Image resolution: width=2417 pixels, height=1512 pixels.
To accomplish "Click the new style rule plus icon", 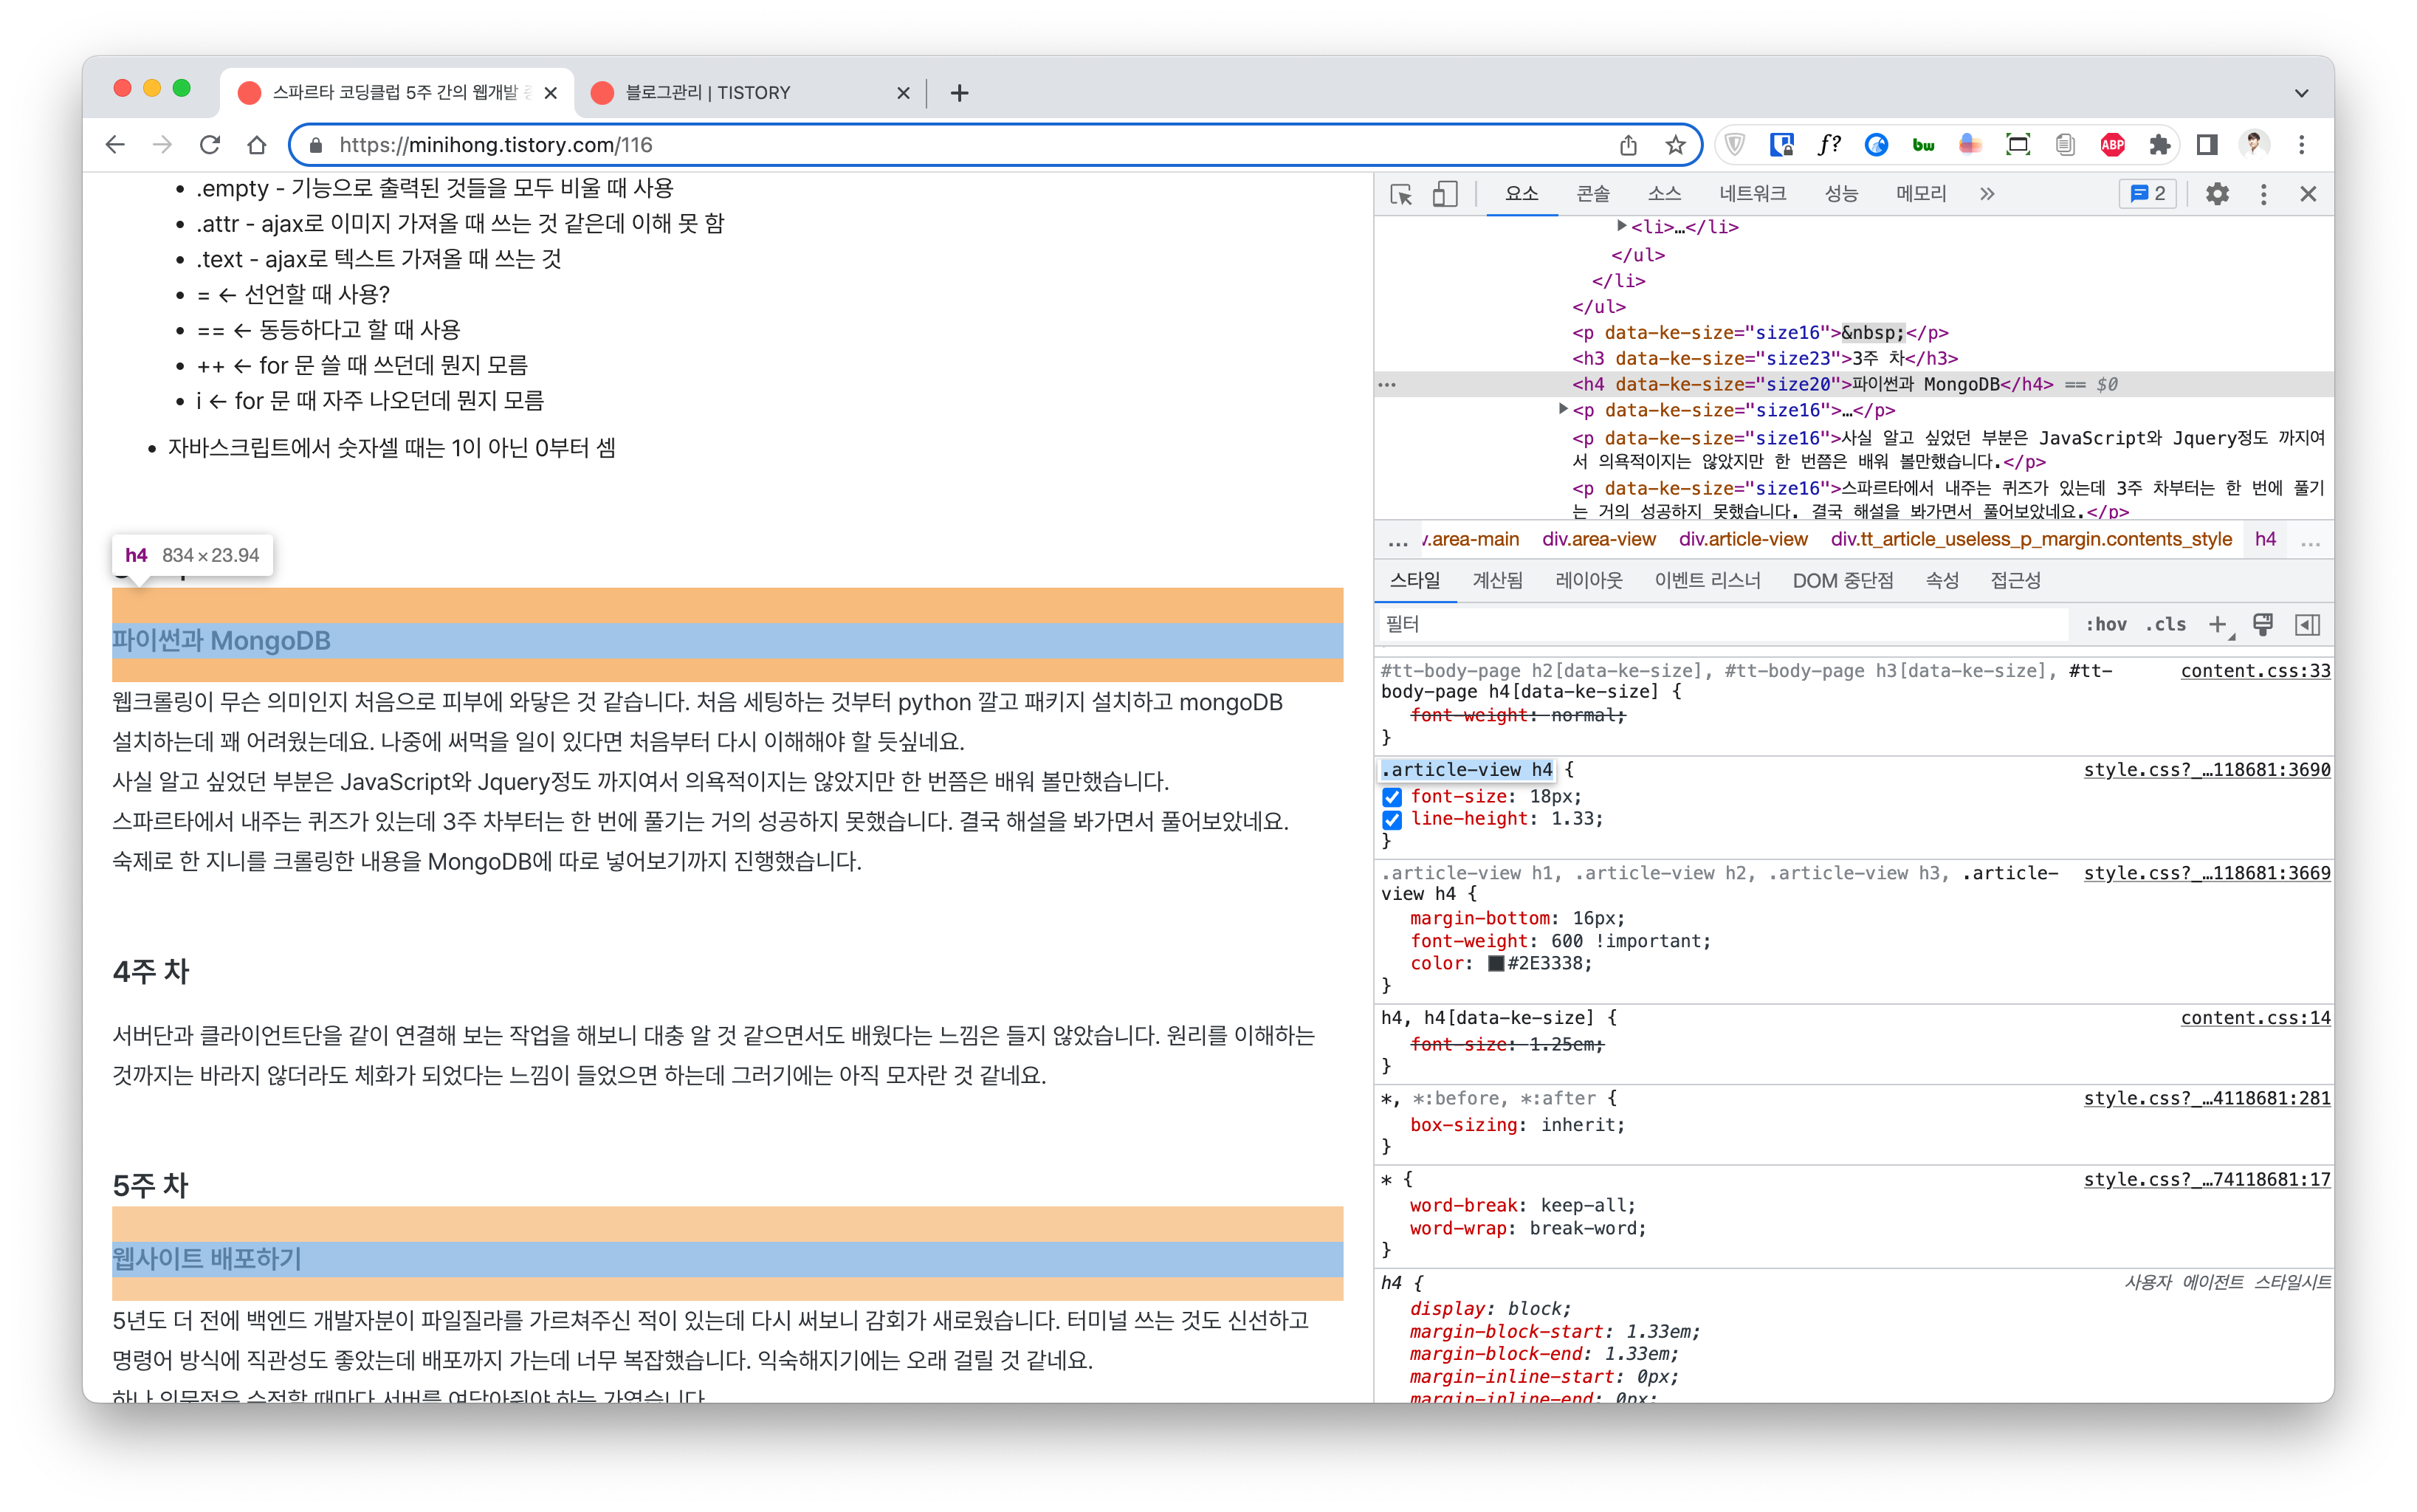I will [2217, 624].
